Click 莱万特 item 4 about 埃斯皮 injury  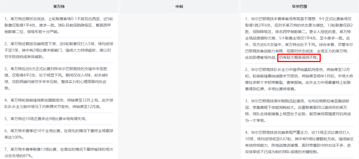click(x=59, y=103)
